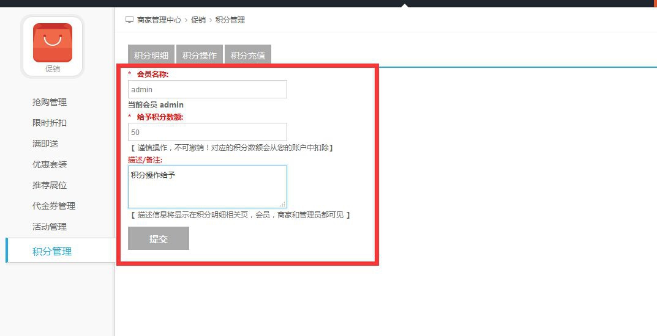657x336 pixels.
Task: Click 商家管理中心 breadcrumb link
Action: [x=159, y=20]
